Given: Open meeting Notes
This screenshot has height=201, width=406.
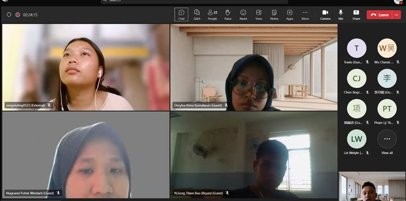Looking at the screenshot, I should (274, 14).
